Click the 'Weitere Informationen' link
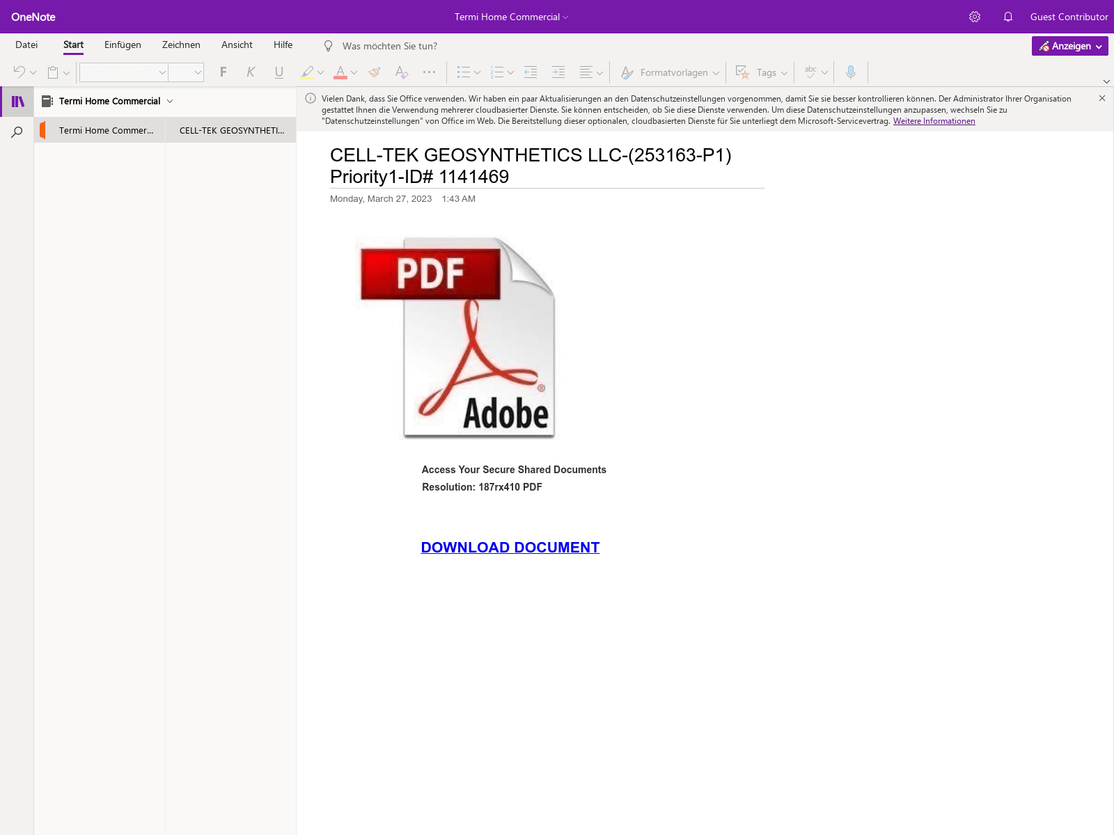 click(934, 121)
